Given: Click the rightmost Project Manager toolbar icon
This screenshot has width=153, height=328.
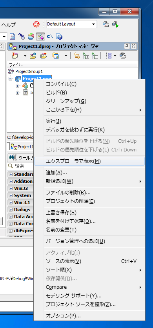Looking at the screenshot, I should [122, 56].
